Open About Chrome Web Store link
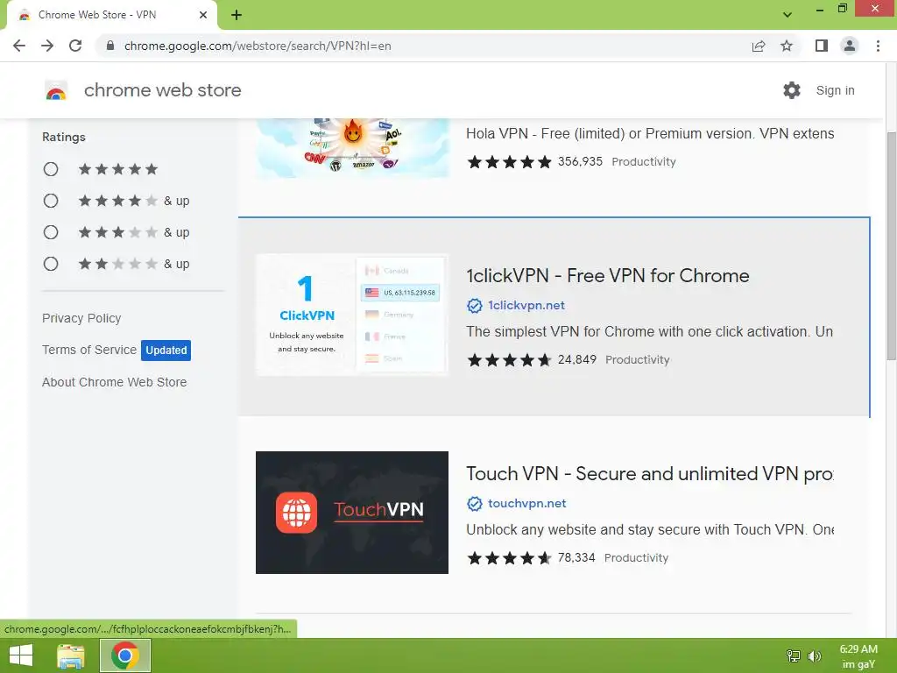Viewport: 897px width, 673px height. pos(115,382)
